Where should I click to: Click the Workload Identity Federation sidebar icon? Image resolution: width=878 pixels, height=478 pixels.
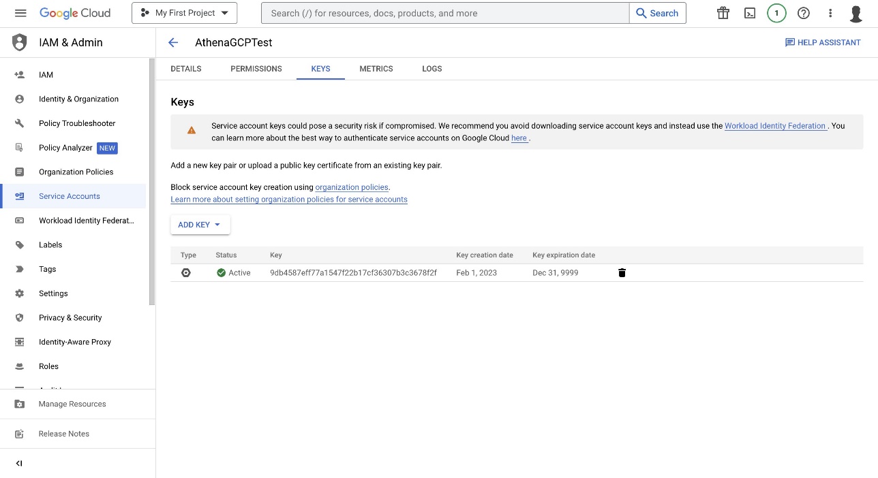(x=20, y=221)
